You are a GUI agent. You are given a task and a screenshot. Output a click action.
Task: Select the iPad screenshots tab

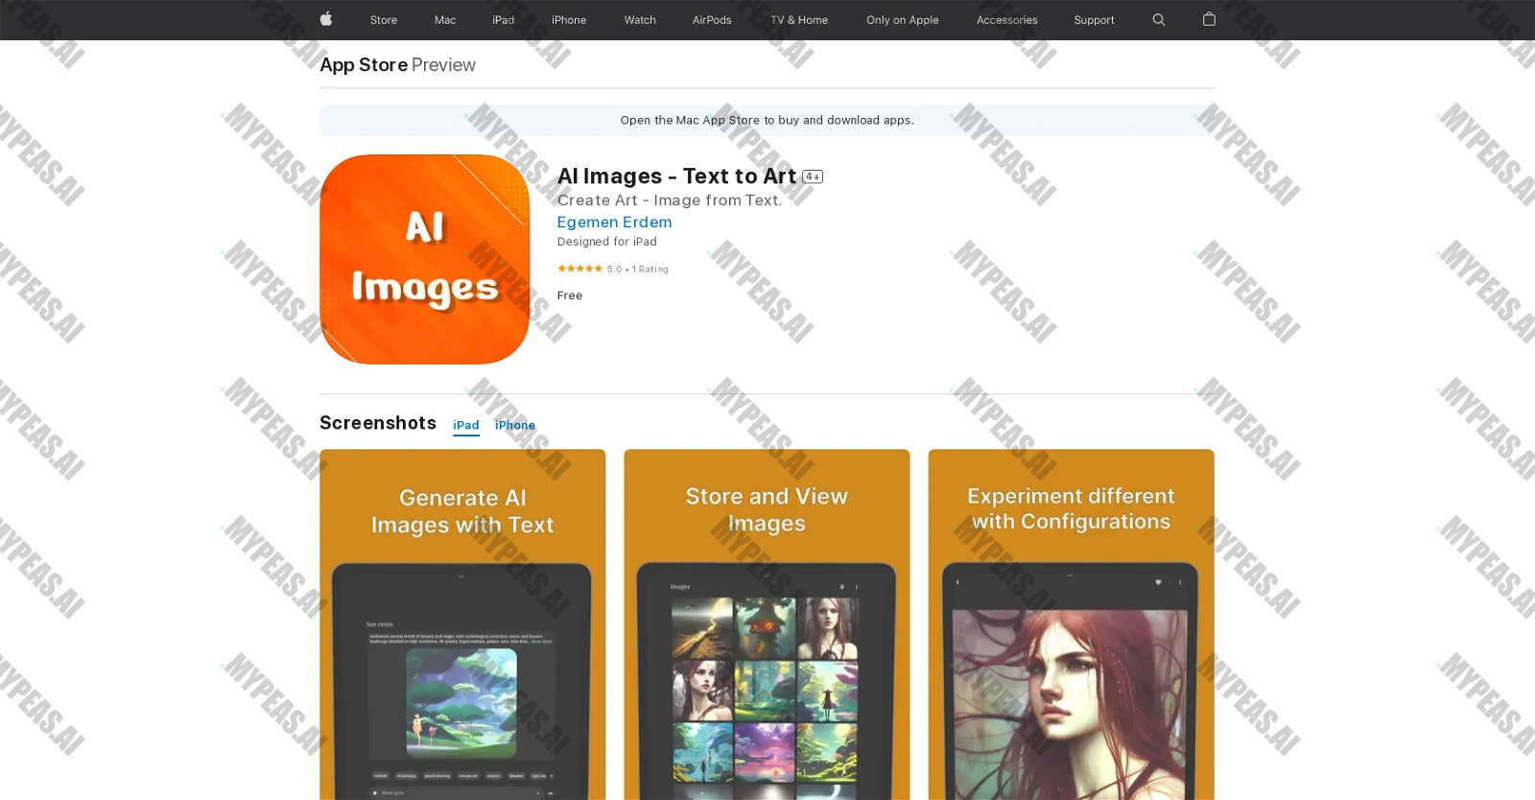[x=466, y=425]
